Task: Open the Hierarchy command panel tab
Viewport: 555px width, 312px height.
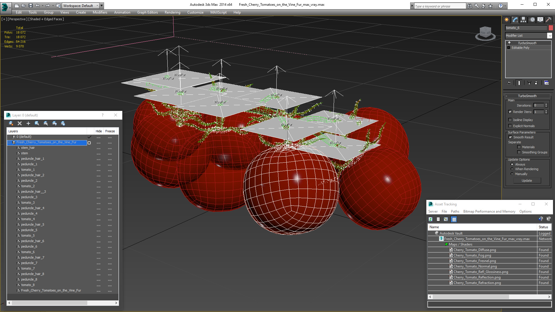Action: pos(523,20)
